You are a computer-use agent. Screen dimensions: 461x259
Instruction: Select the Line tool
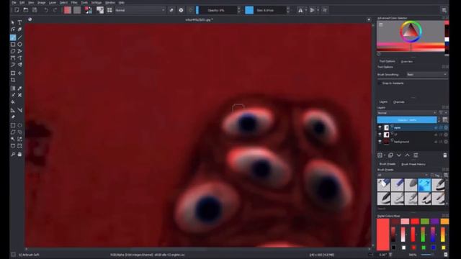point(19,37)
